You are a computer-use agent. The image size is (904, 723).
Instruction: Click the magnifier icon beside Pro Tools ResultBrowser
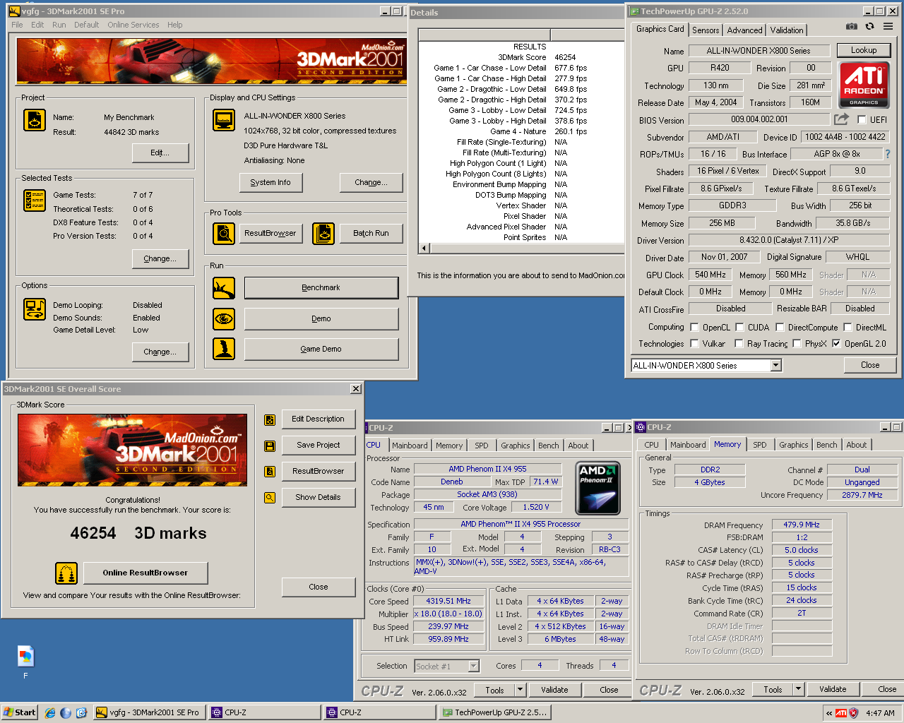pos(224,233)
